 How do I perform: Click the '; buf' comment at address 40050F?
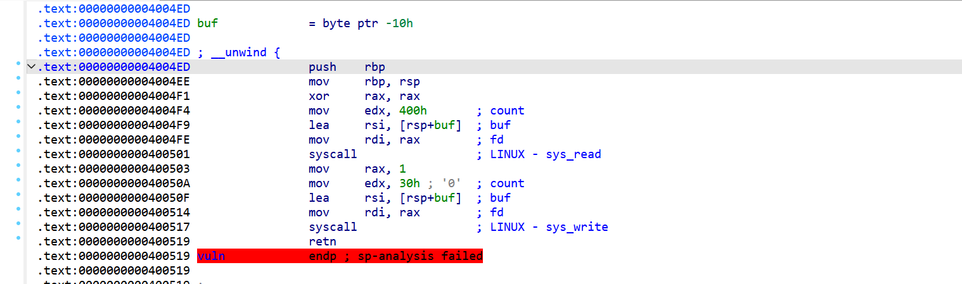click(494, 198)
